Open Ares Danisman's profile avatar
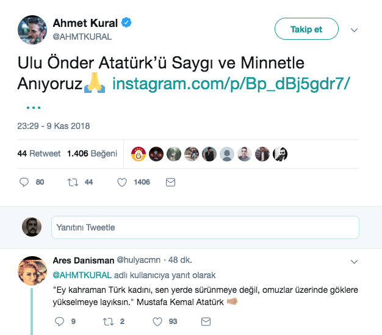This screenshot has width=382, height=335. pyautogui.click(x=32, y=271)
